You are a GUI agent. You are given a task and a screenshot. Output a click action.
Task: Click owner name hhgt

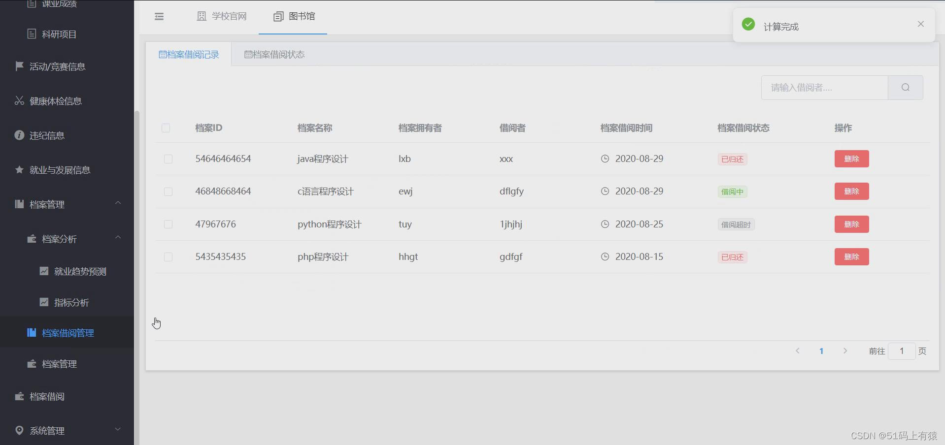point(408,256)
